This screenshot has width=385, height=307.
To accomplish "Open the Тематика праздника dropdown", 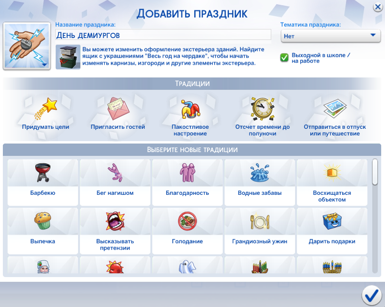I will (330, 36).
